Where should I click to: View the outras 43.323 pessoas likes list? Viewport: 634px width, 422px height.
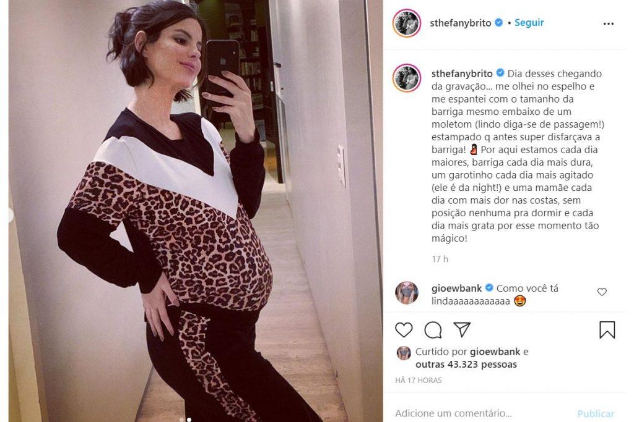click(x=466, y=365)
